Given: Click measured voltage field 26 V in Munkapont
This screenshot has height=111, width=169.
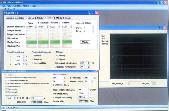Looking at the screenshot, I should pyautogui.click(x=58, y=82).
